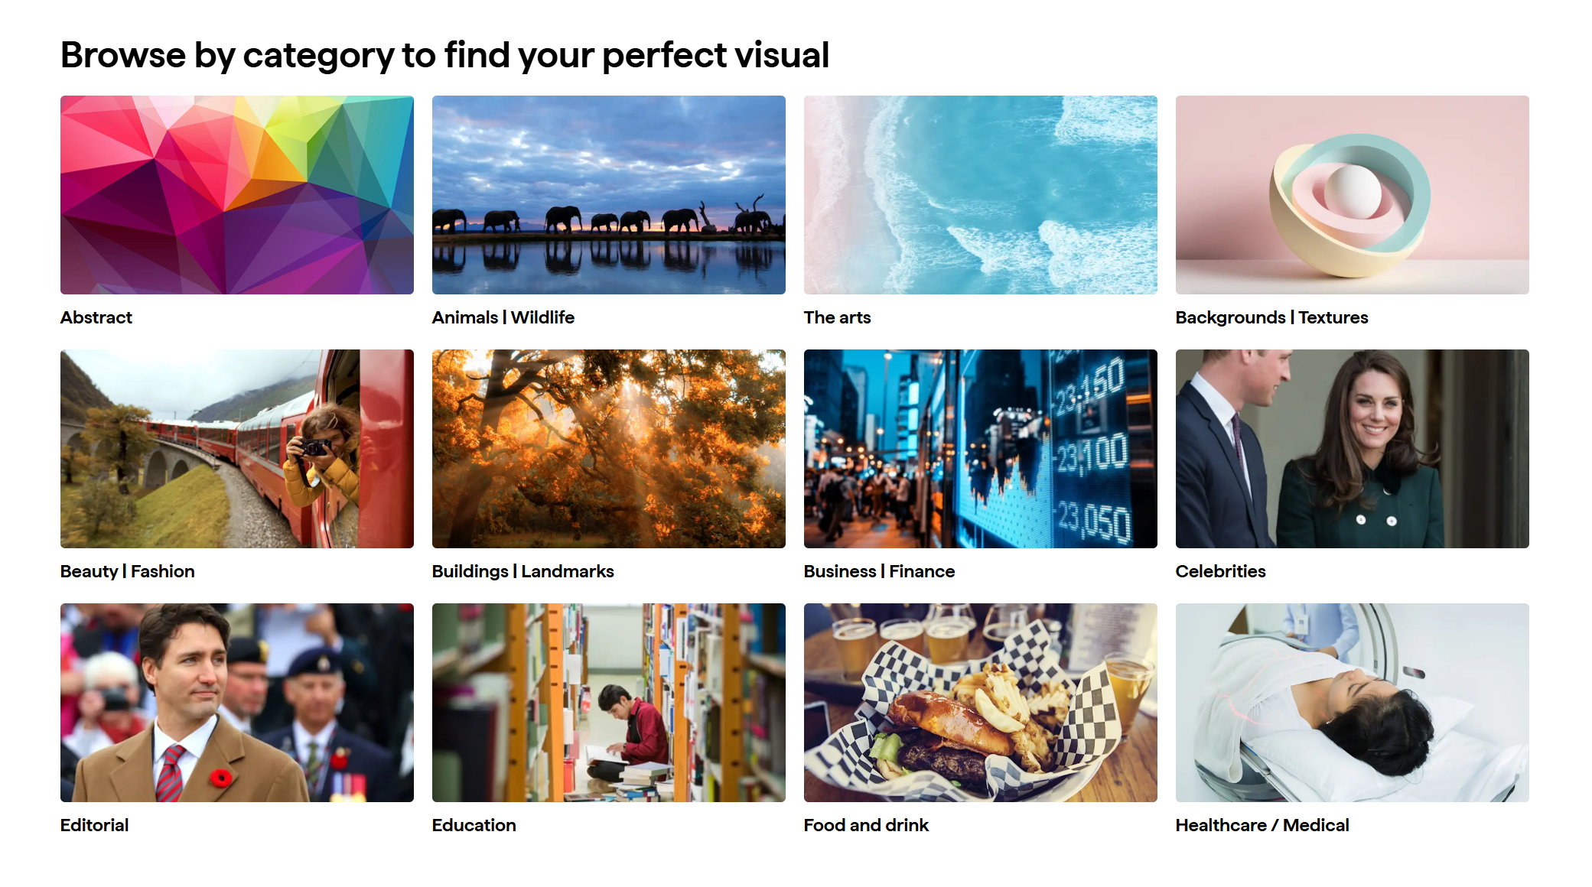Navigate to the Healthcare / Medical link
1592x887 pixels.
(x=1262, y=825)
